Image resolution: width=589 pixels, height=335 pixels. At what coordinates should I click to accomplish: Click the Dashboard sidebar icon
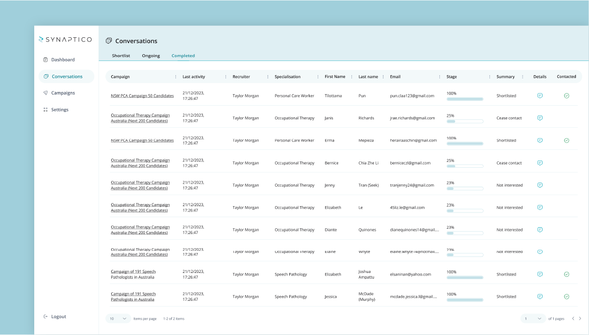click(45, 59)
